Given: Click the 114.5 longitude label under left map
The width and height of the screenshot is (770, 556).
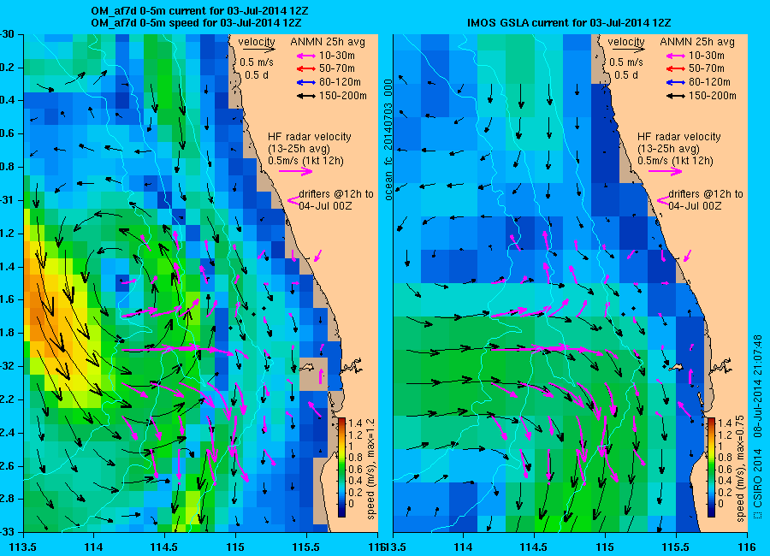Looking at the screenshot, I should point(164,547).
